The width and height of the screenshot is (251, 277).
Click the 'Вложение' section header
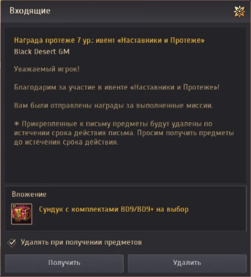pos(29,194)
